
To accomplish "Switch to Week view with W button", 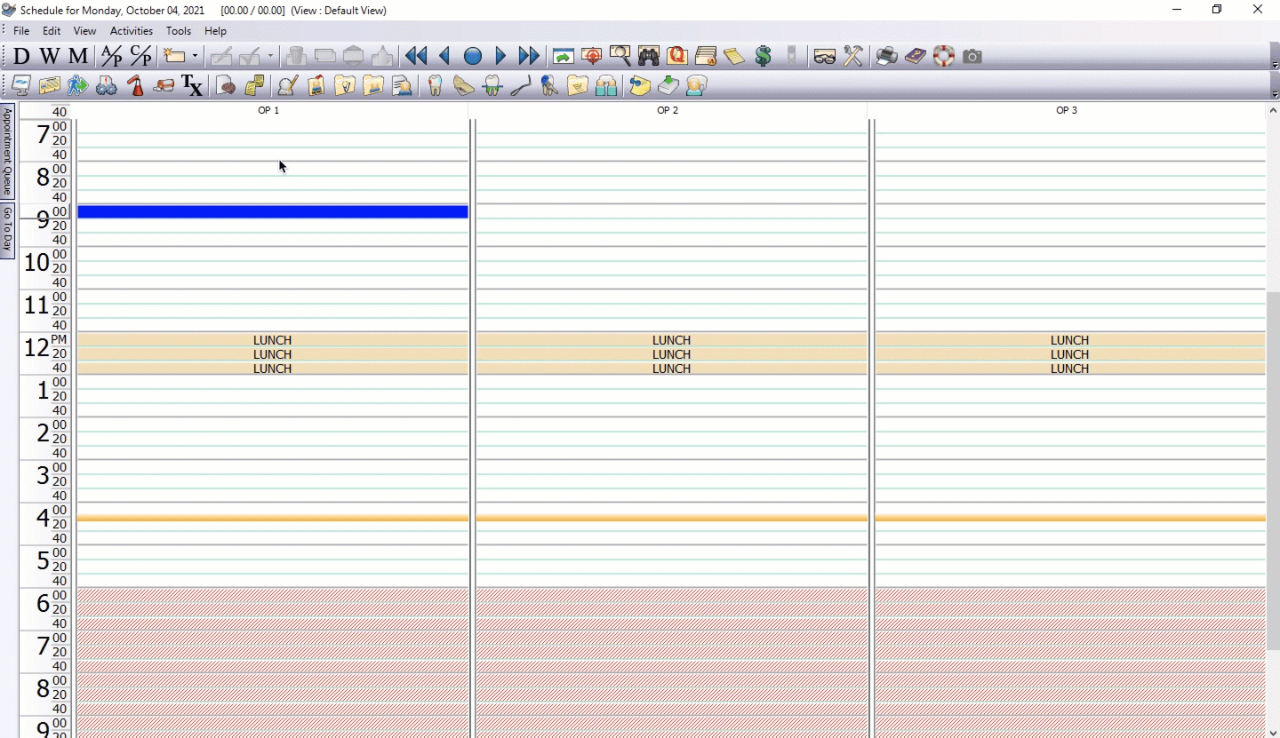I will pyautogui.click(x=50, y=57).
